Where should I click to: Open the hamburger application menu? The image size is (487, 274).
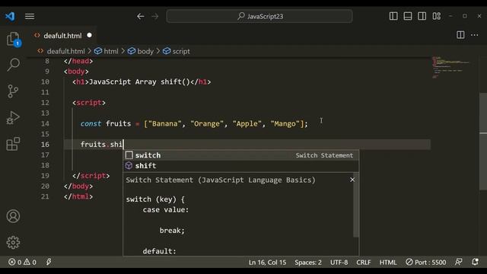click(x=30, y=16)
